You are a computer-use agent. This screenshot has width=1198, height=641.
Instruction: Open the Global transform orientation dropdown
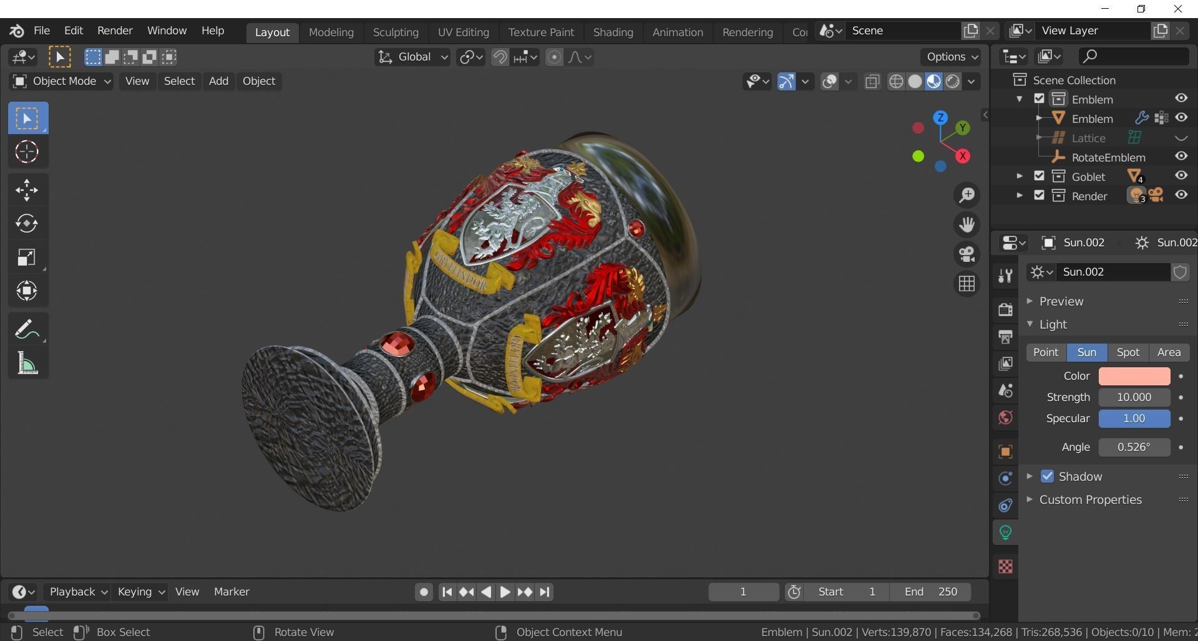[x=412, y=57]
